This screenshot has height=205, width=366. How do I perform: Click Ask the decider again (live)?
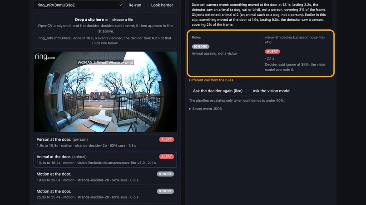coord(218,91)
